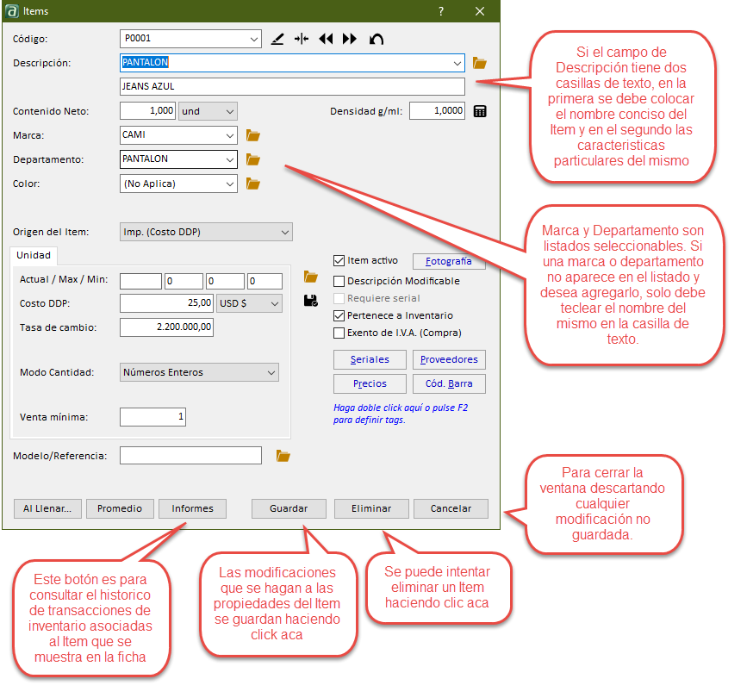Click the Venta mínima input field
This screenshot has height=685, width=753.
[152, 417]
